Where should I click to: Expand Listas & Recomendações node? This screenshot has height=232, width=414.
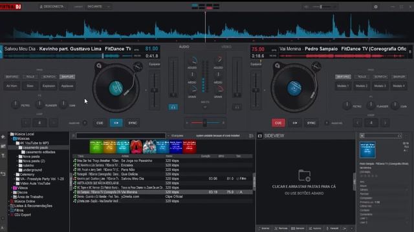8,206
